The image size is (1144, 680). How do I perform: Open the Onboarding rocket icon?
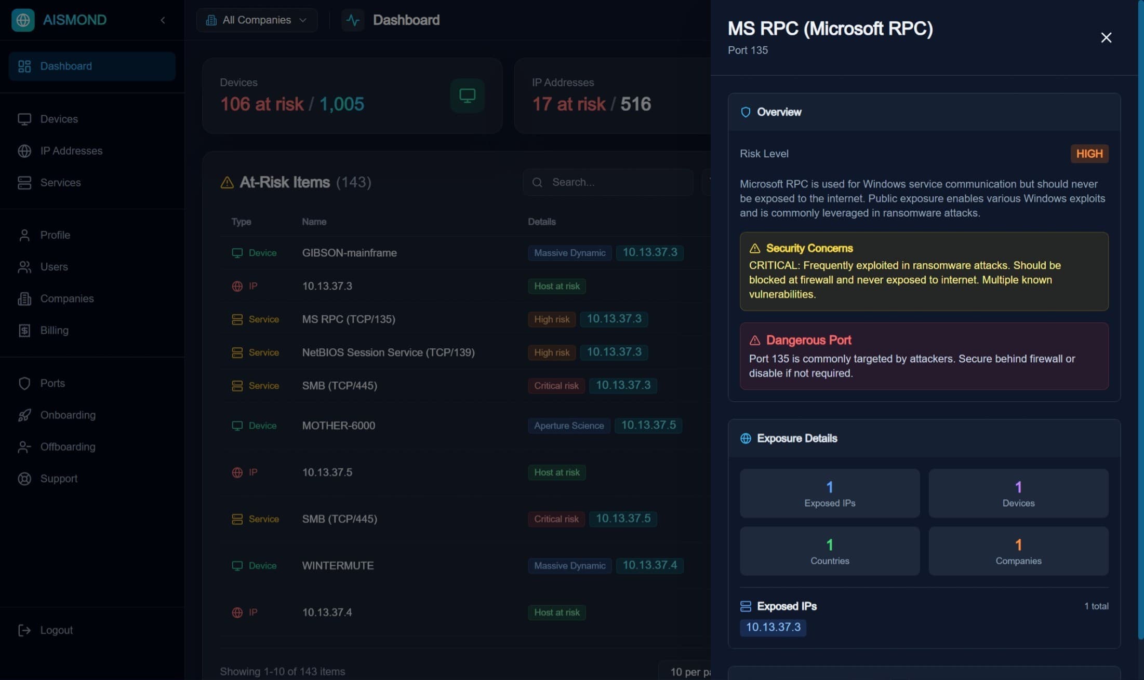pyautogui.click(x=25, y=415)
